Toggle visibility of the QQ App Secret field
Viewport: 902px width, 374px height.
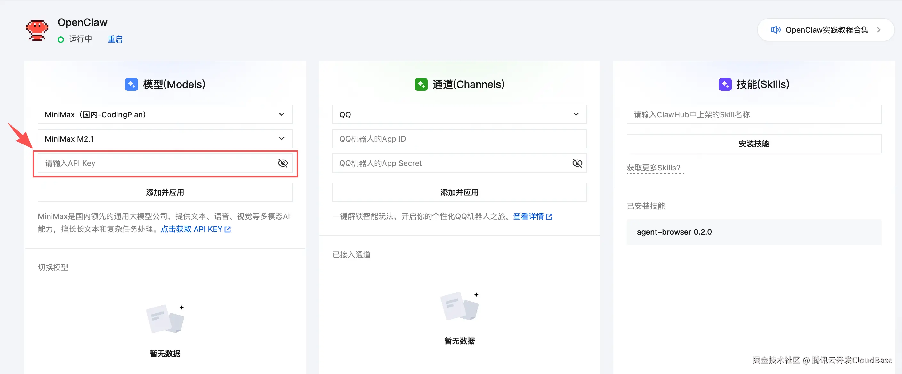point(577,163)
